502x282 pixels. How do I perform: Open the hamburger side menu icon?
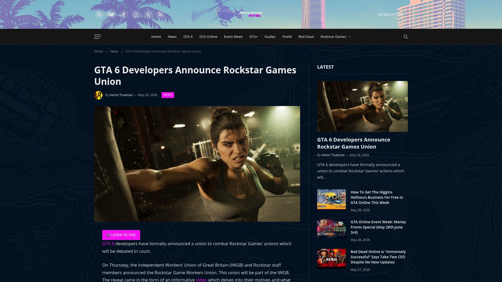(x=98, y=37)
